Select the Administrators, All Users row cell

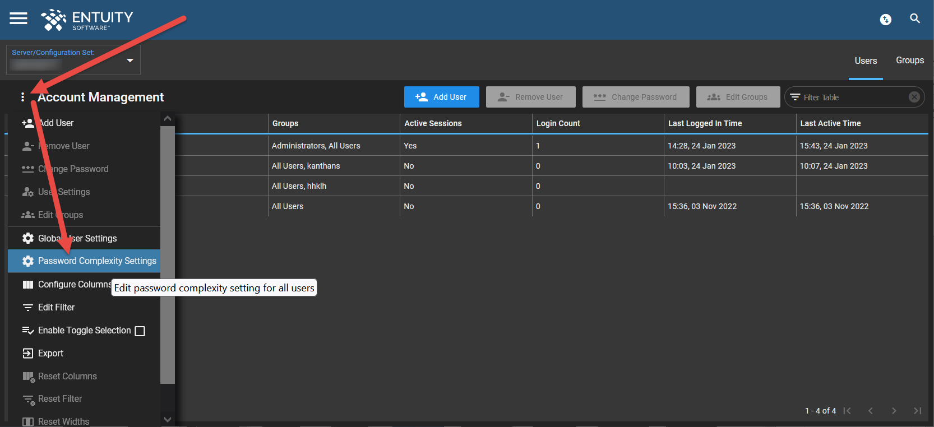[334, 146]
